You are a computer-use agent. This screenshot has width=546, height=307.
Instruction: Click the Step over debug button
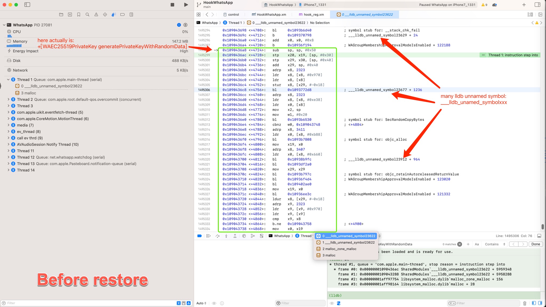(x=217, y=236)
